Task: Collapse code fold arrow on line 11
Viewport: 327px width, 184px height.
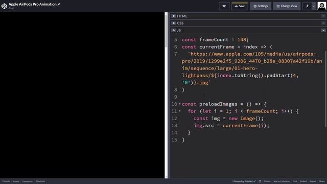Action: click(x=180, y=111)
